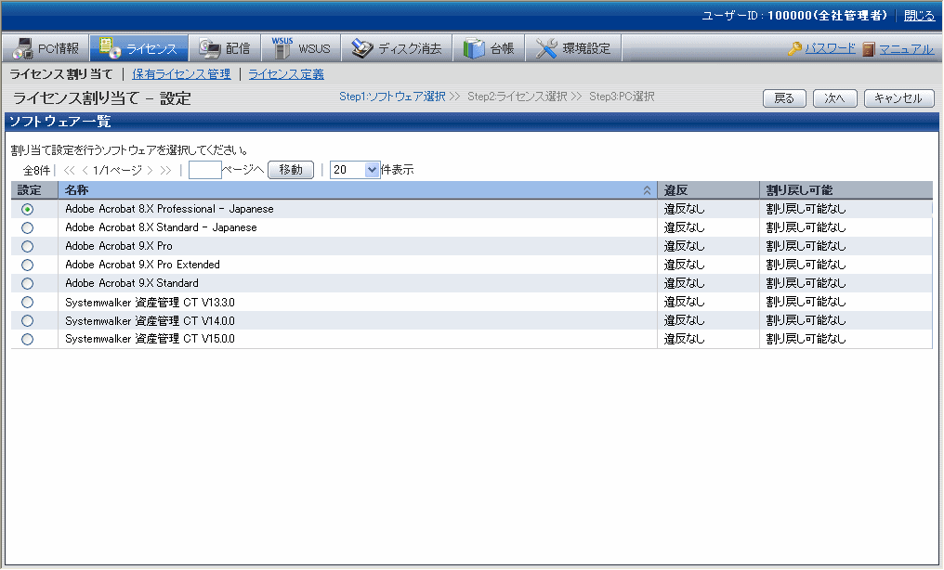Switch to the ライセンス定義 sub-tab
944x570 pixels.
tap(286, 74)
